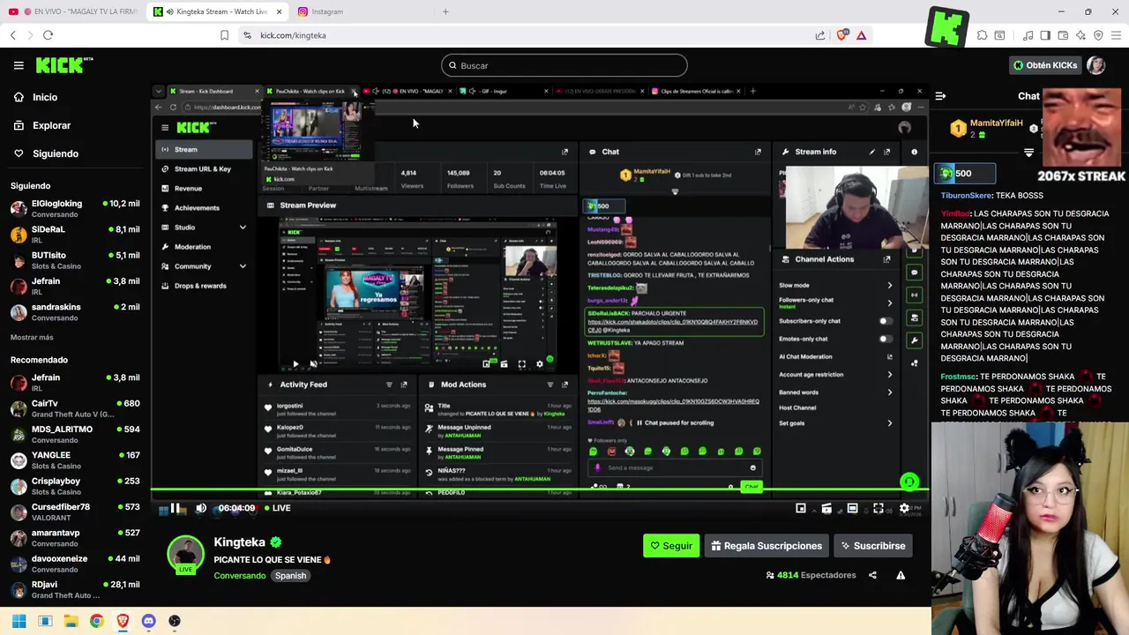Open recommended channel Crisplayboy

coord(75,486)
